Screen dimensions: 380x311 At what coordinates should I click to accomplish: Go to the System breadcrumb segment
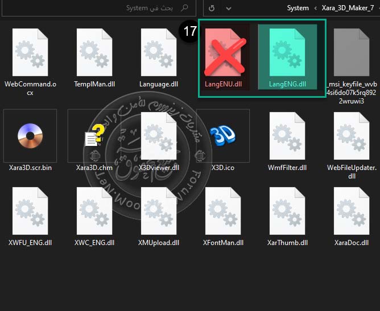[298, 8]
